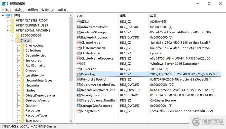Open the 文件(F) menu

point(6,10)
